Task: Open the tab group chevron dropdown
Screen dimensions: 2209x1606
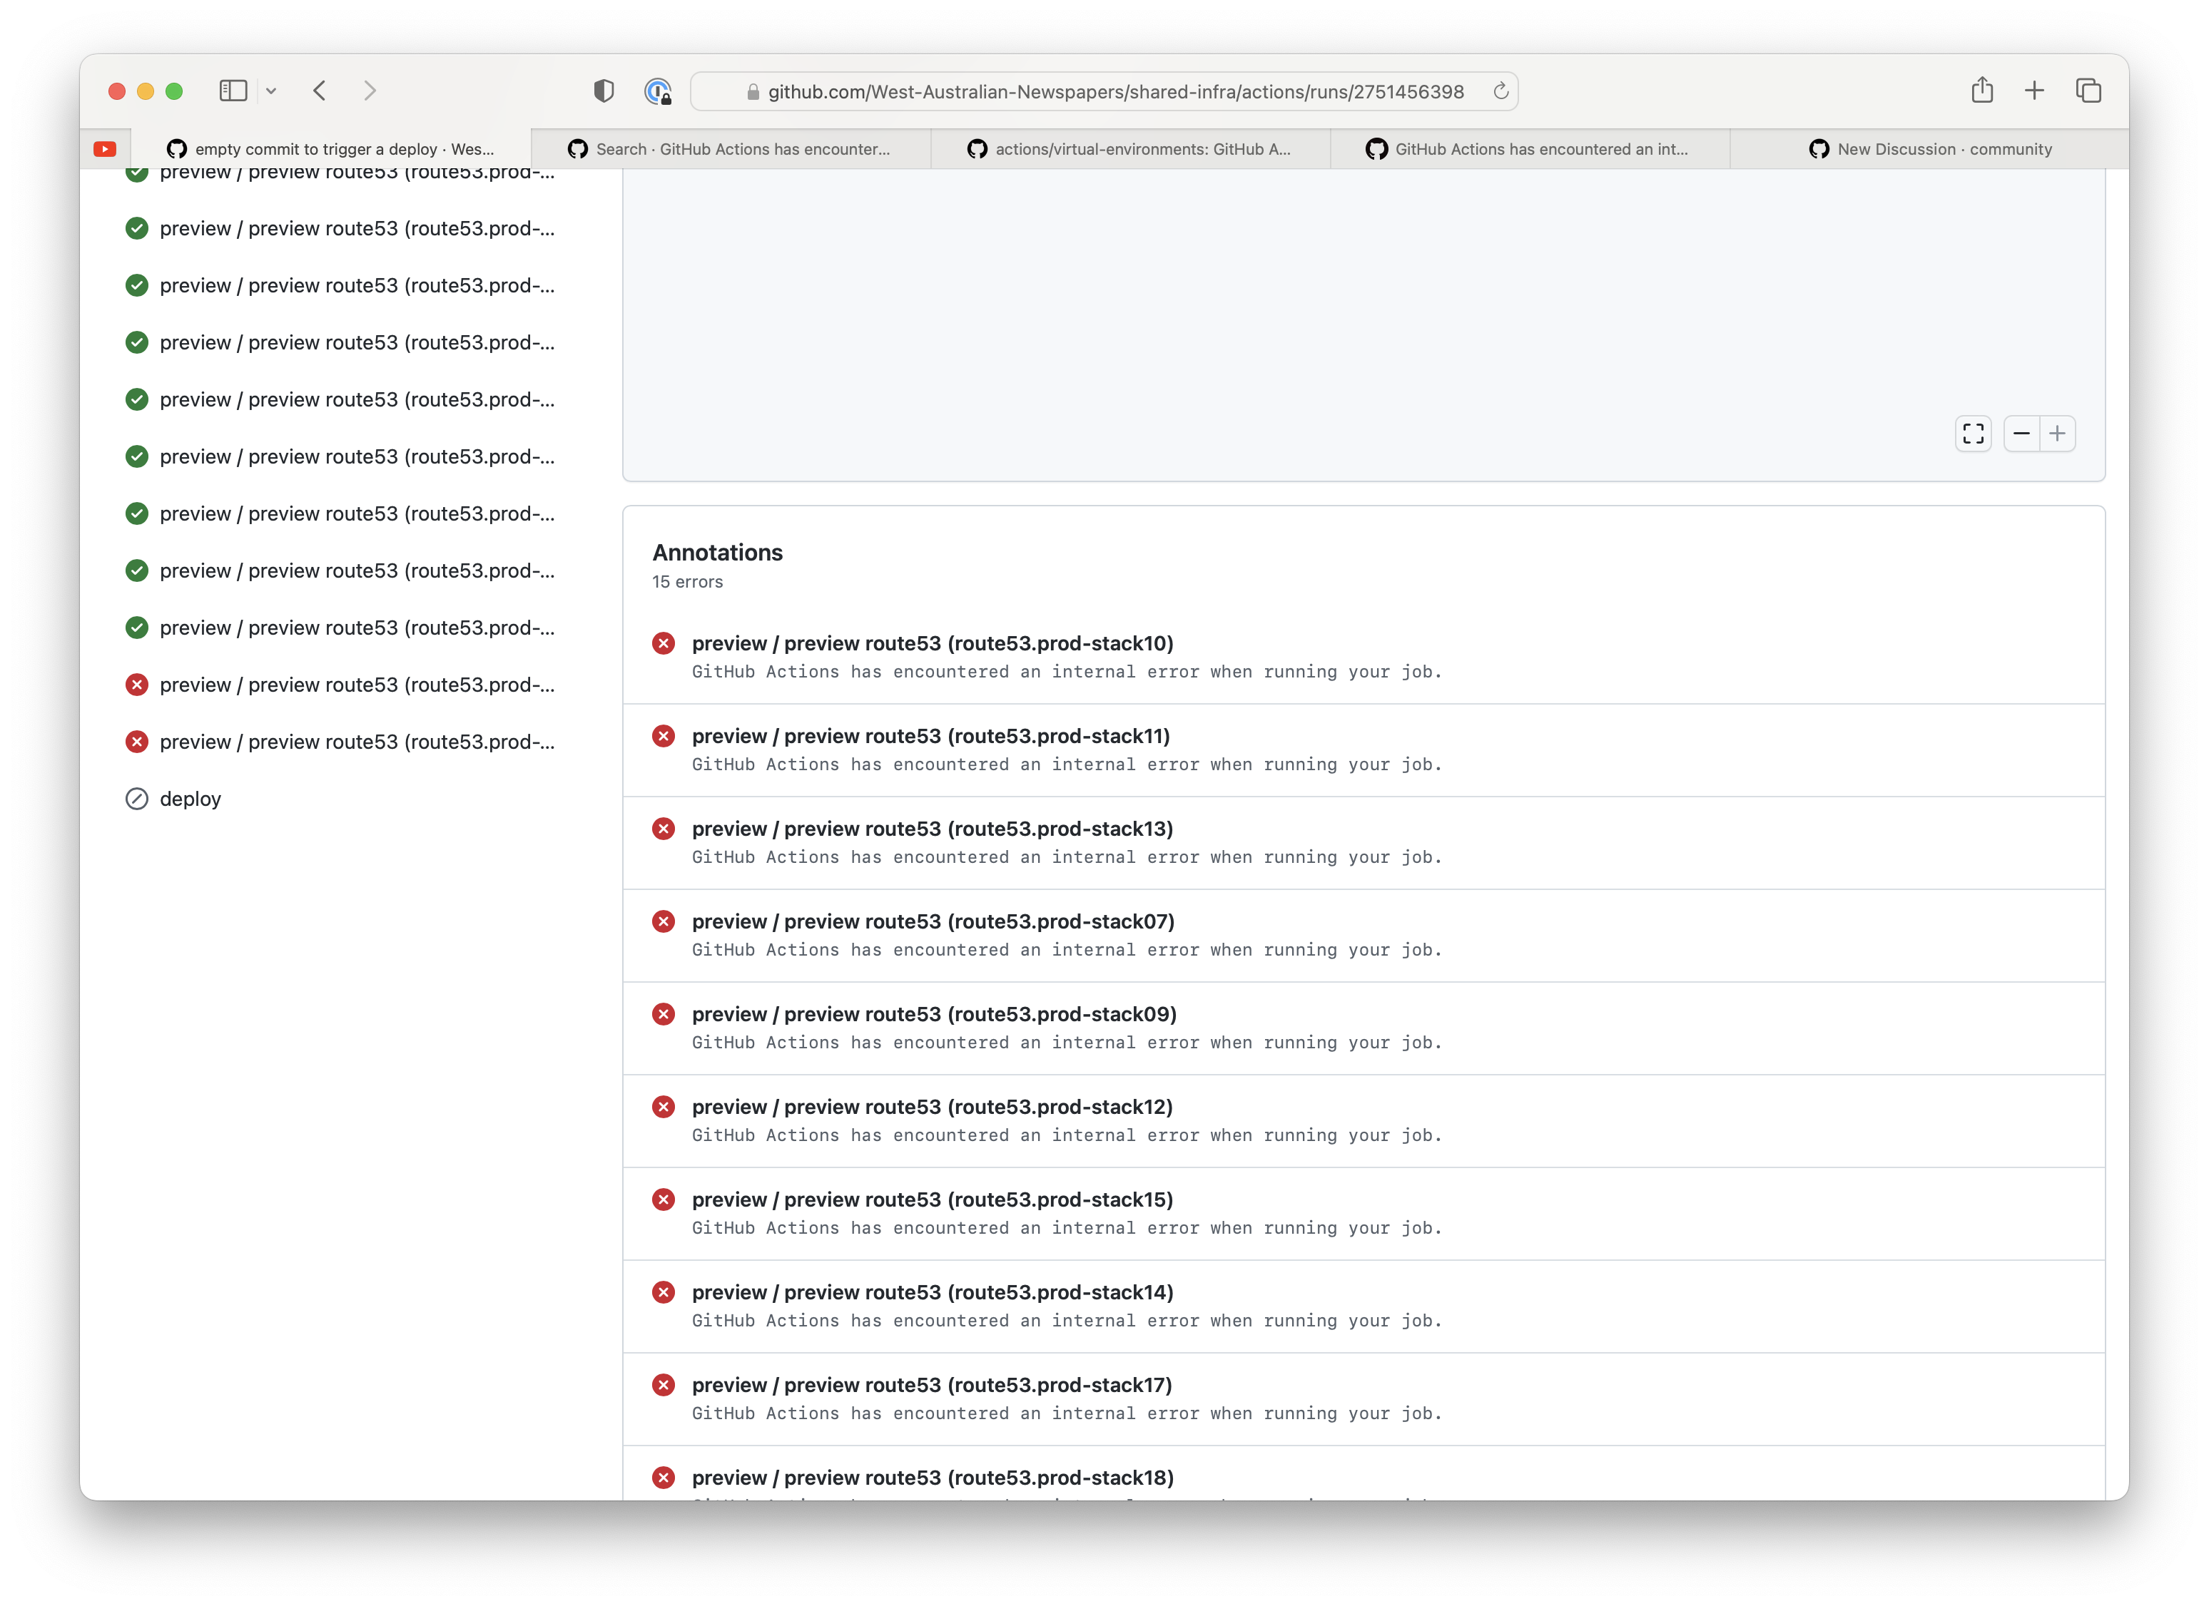Action: pyautogui.click(x=272, y=91)
